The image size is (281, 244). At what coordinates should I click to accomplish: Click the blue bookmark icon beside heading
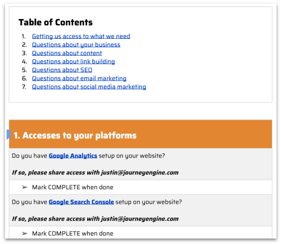pyautogui.click(x=8, y=134)
